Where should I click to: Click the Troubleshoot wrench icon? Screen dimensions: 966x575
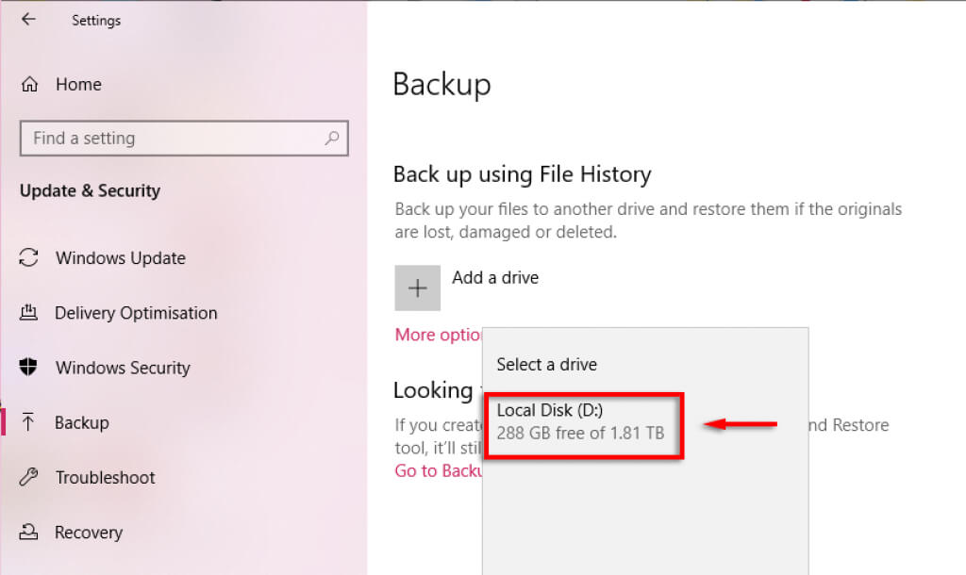pos(29,477)
